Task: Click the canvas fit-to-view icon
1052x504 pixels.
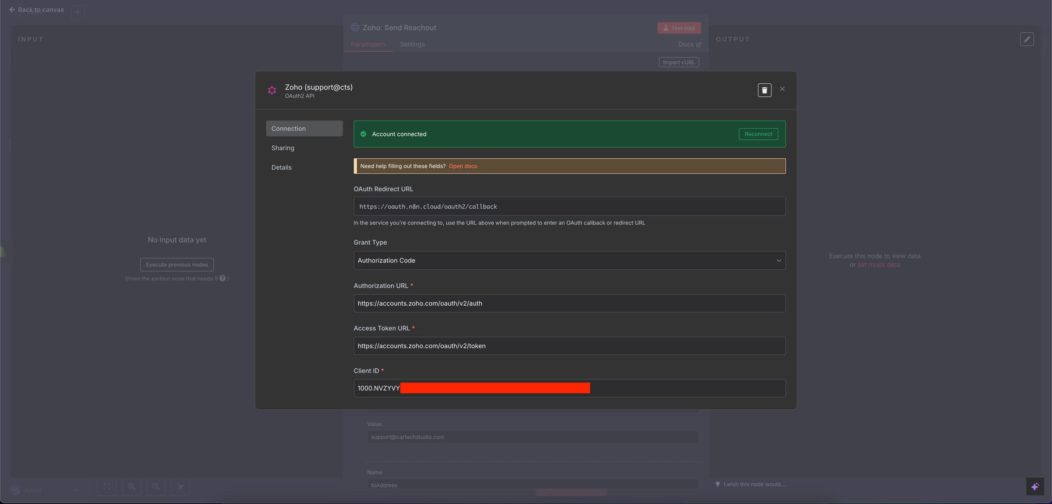Action: pyautogui.click(x=107, y=486)
